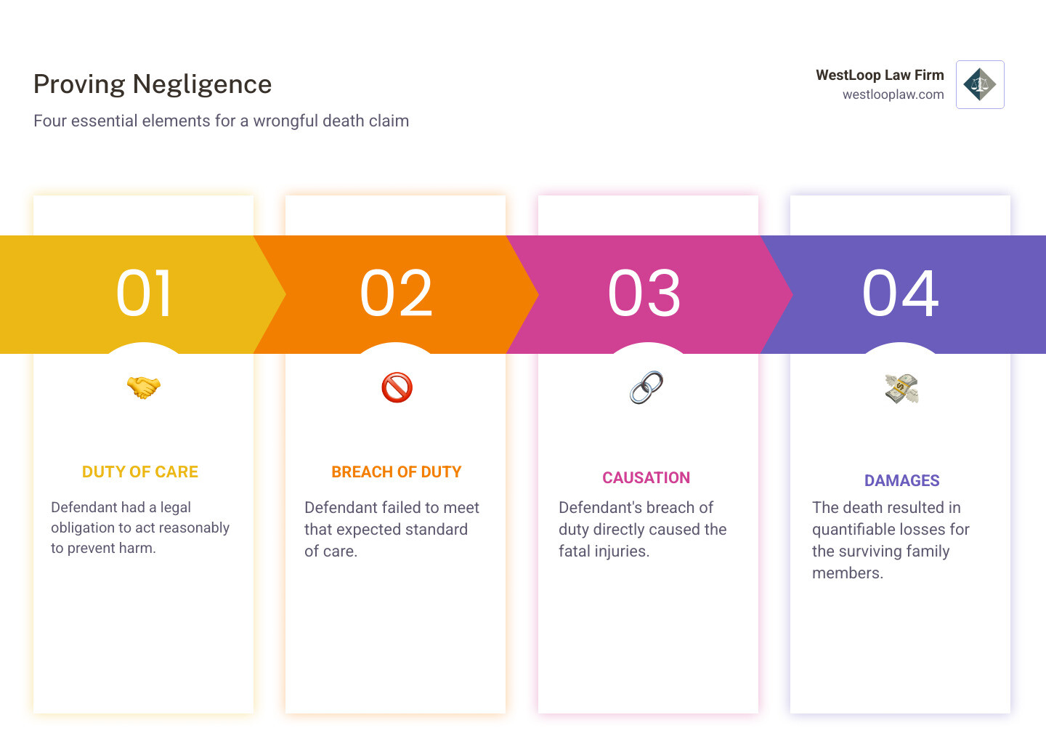This screenshot has height=744, width=1046.
Task: Click the Damages description text
Action: 891,540
